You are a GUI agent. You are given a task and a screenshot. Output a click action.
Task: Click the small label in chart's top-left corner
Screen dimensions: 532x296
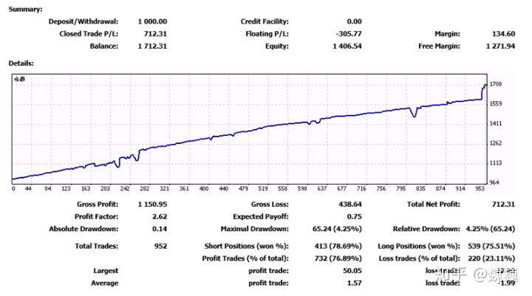pyautogui.click(x=20, y=78)
